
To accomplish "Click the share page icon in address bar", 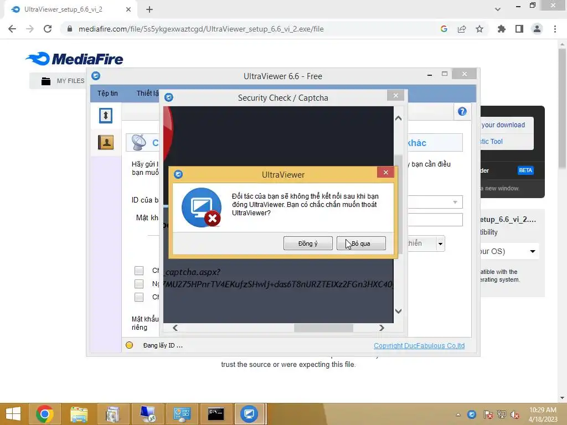I will pyautogui.click(x=462, y=29).
